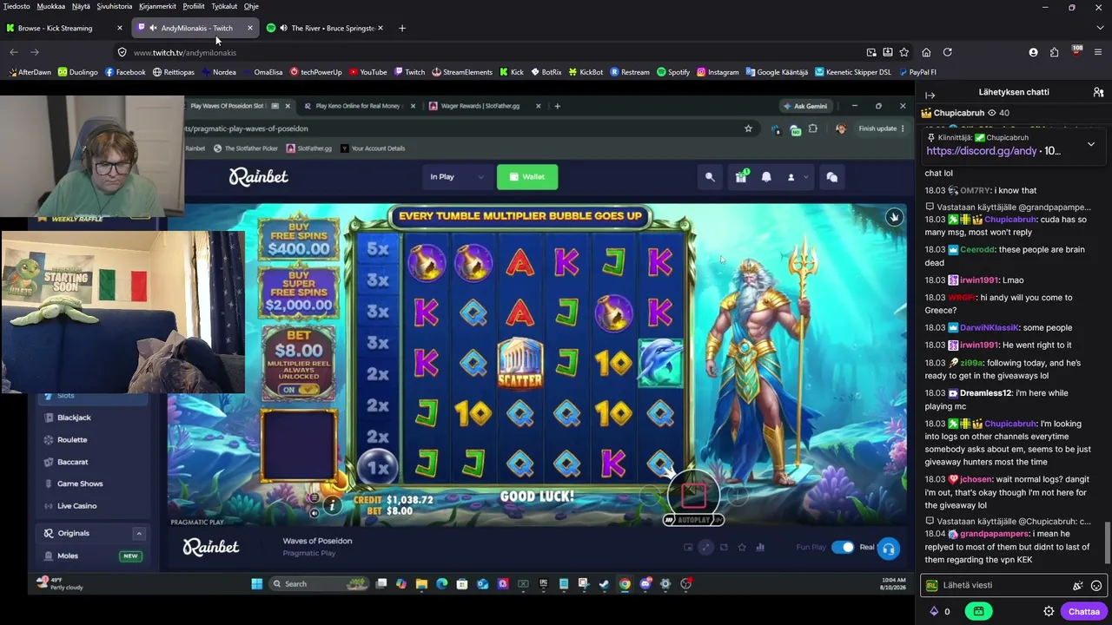Expand the pinned Discord message chevron
Image resolution: width=1112 pixels, height=625 pixels.
tap(1091, 144)
